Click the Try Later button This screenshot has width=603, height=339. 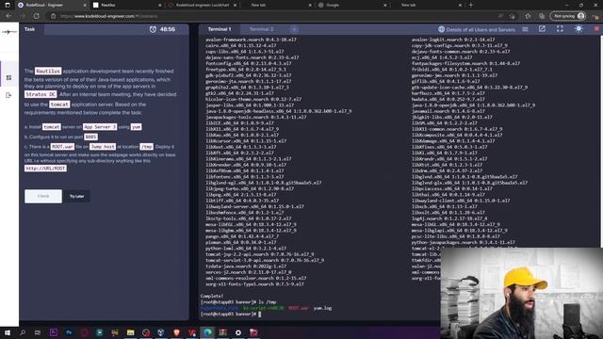(77, 197)
